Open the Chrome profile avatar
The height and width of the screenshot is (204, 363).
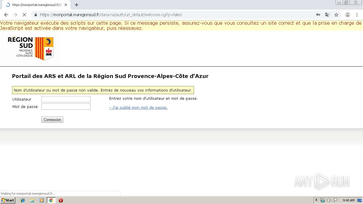[x=348, y=15]
